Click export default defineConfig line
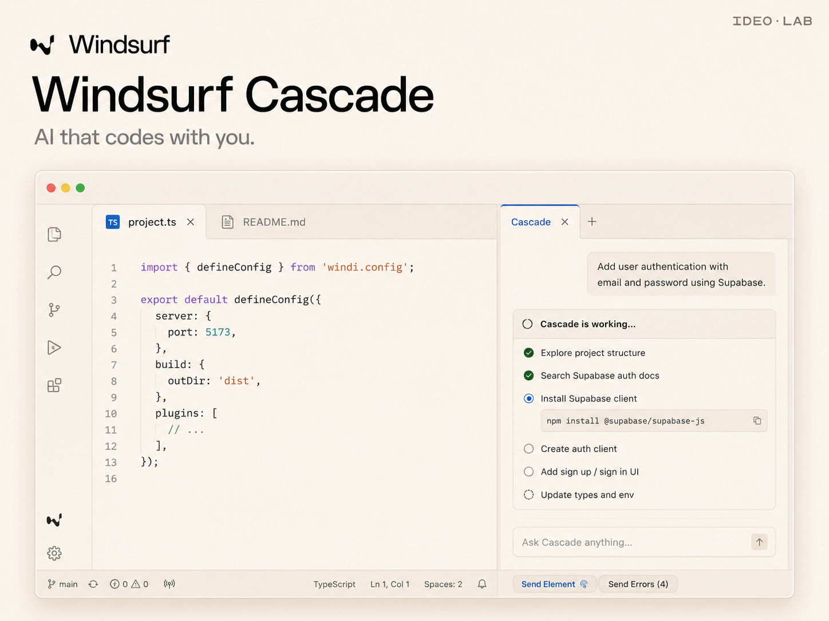Viewport: 829px width, 621px height. click(x=231, y=300)
